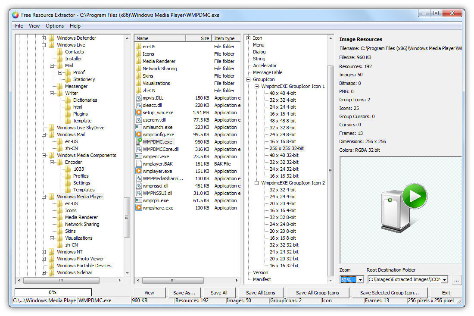Expand the Icon resource node
The height and width of the screenshot is (316, 474).
coord(249,38)
